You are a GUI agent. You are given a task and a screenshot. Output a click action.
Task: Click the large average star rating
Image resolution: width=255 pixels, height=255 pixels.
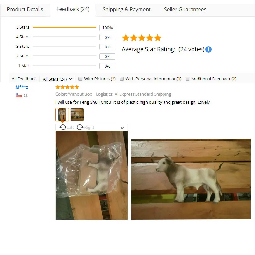click(x=142, y=38)
